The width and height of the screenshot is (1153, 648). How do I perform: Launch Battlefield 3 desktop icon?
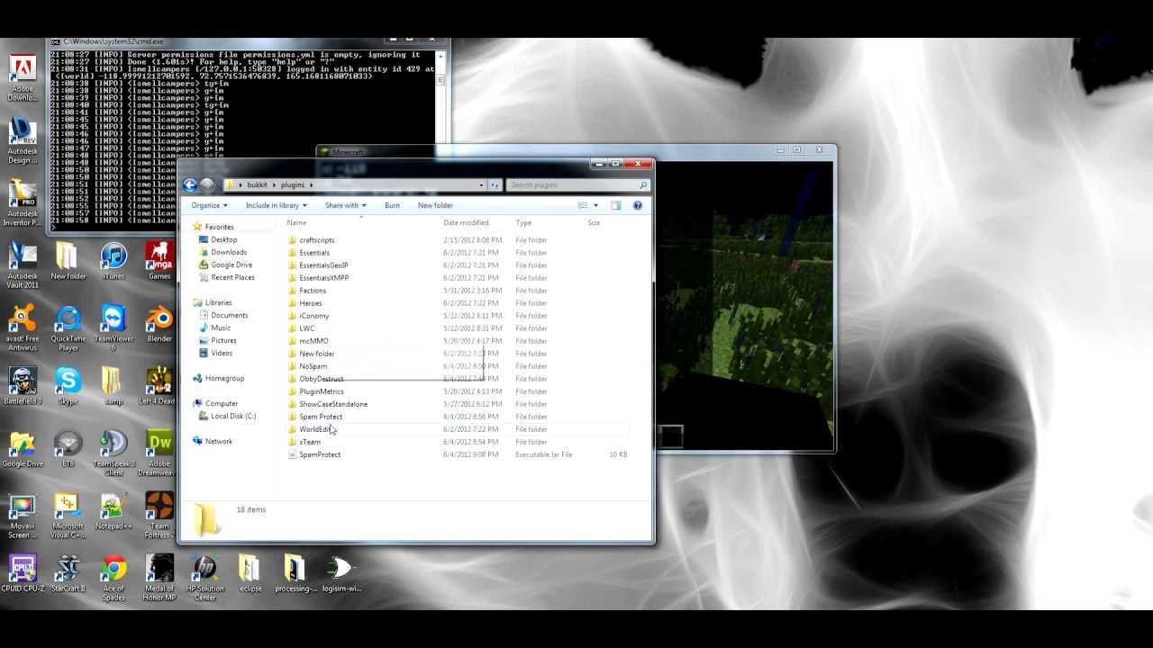[x=23, y=386]
